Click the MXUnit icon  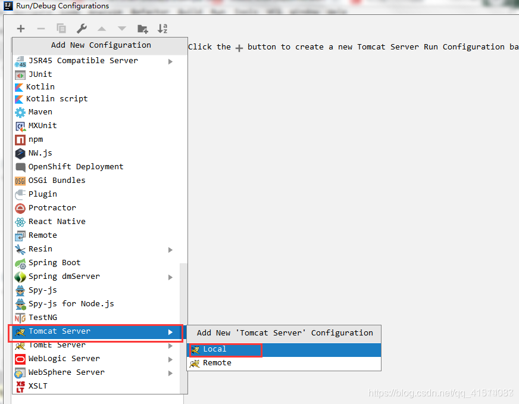point(20,126)
